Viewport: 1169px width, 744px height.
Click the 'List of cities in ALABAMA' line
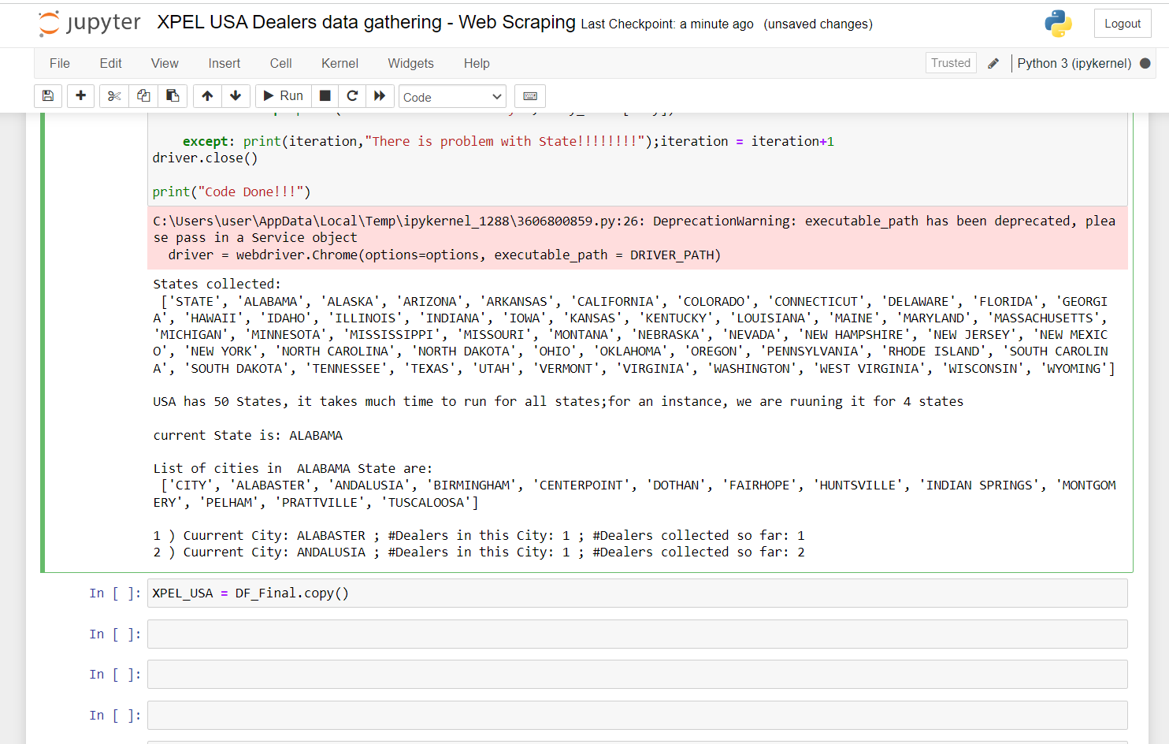tap(292, 468)
